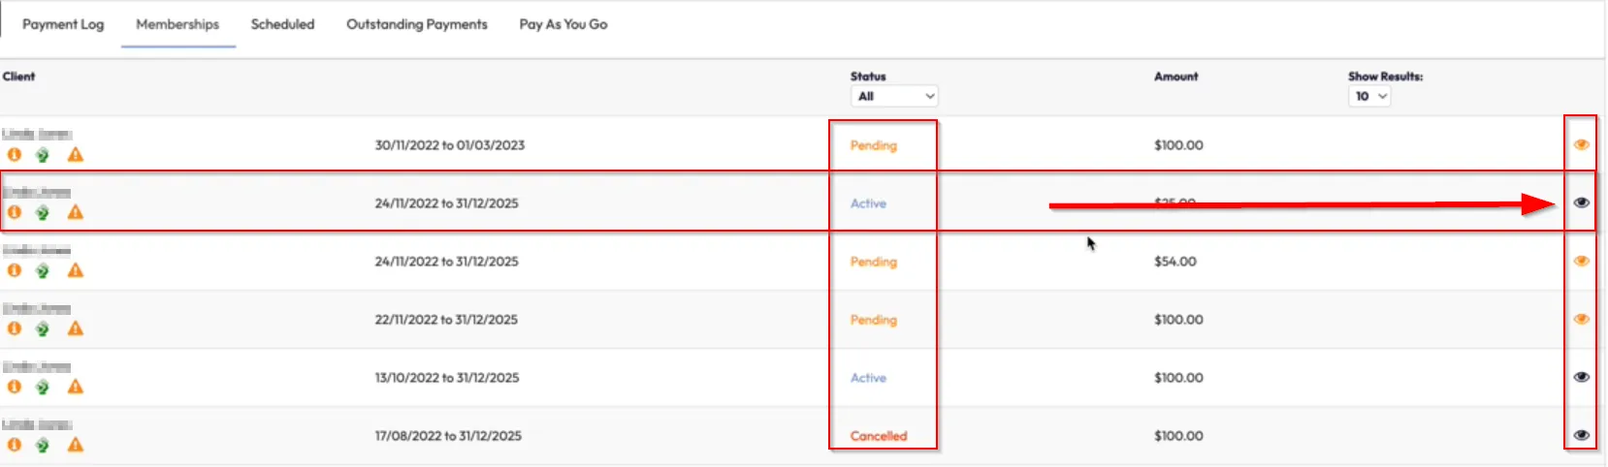Click the 22/11/2022 to 31/12/2025 date range
Screen dimensions: 1608x467
[446, 320]
